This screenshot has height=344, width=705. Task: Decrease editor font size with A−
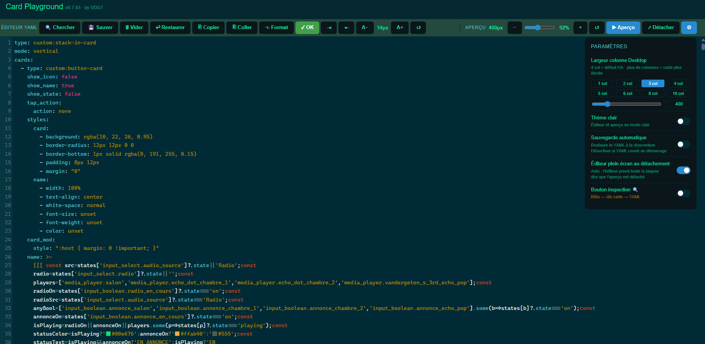[365, 28]
